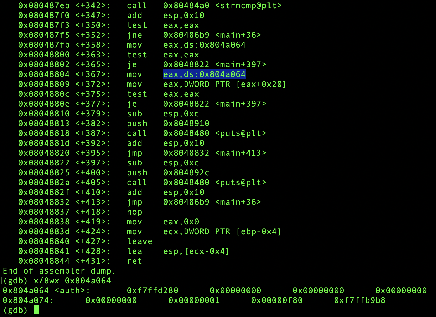
Task: Click the nop instruction at main+418
Action: coord(134,212)
